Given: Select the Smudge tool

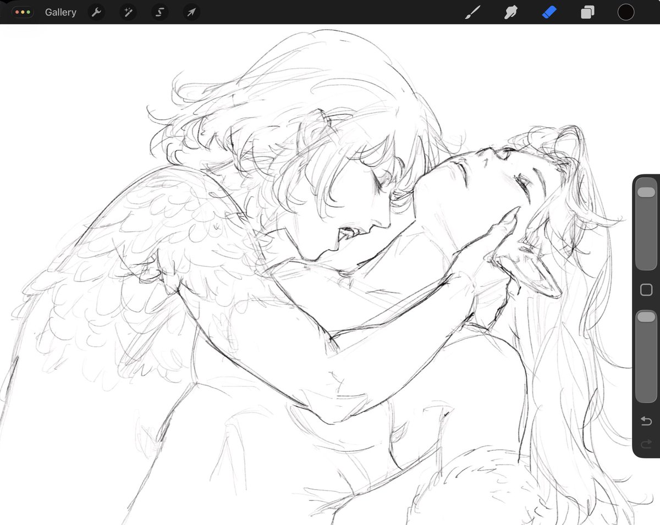Looking at the screenshot, I should [511, 12].
